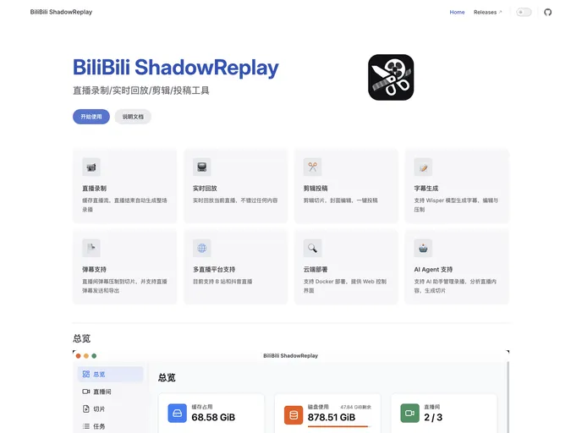Click the pencil icon for 字幕生成
This screenshot has height=433, width=582.
[423, 167]
